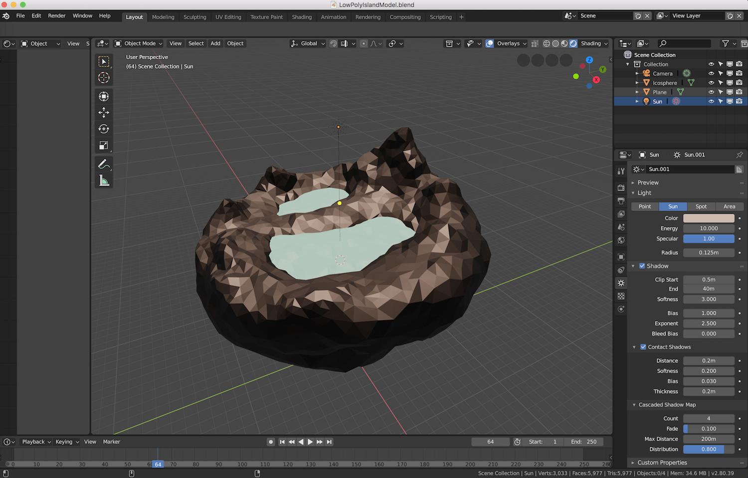The width and height of the screenshot is (748, 478).
Task: Play the animation forward
Action: [x=310, y=442]
